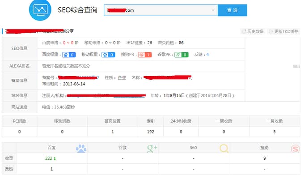Click the 360 column magnifier icon
The height and width of the screenshot is (175, 304).
[x=224, y=149]
